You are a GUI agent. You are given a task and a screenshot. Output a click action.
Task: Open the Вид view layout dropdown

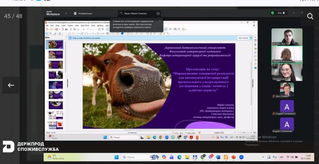pyautogui.click(x=282, y=13)
